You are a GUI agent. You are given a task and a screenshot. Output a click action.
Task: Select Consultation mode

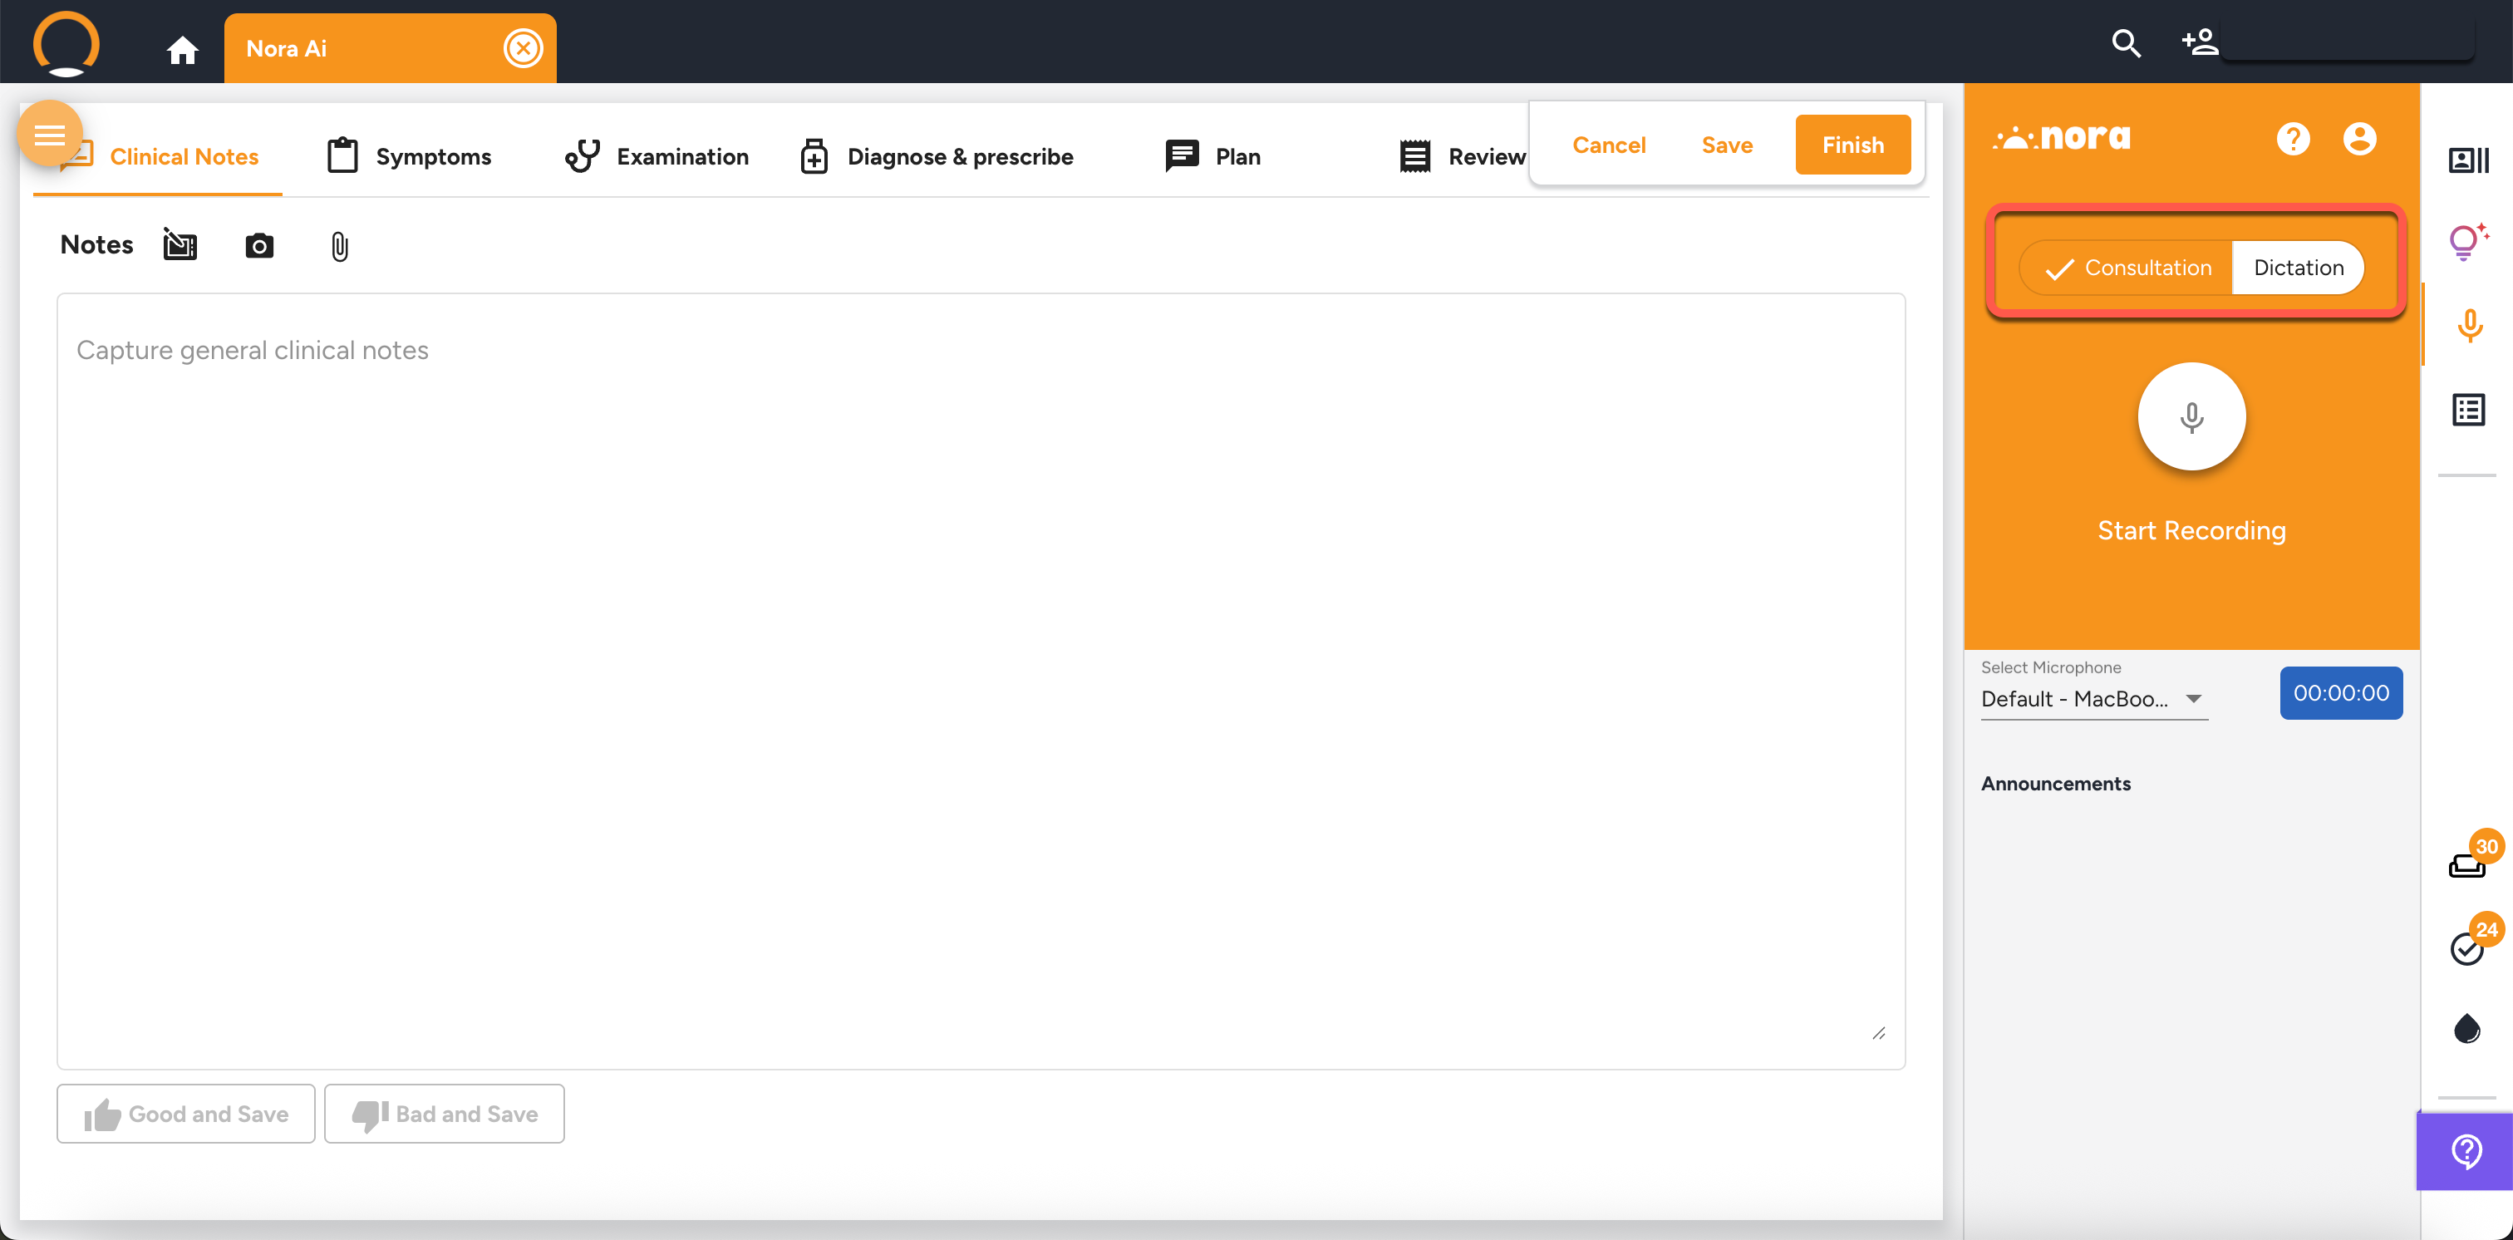pos(2127,268)
